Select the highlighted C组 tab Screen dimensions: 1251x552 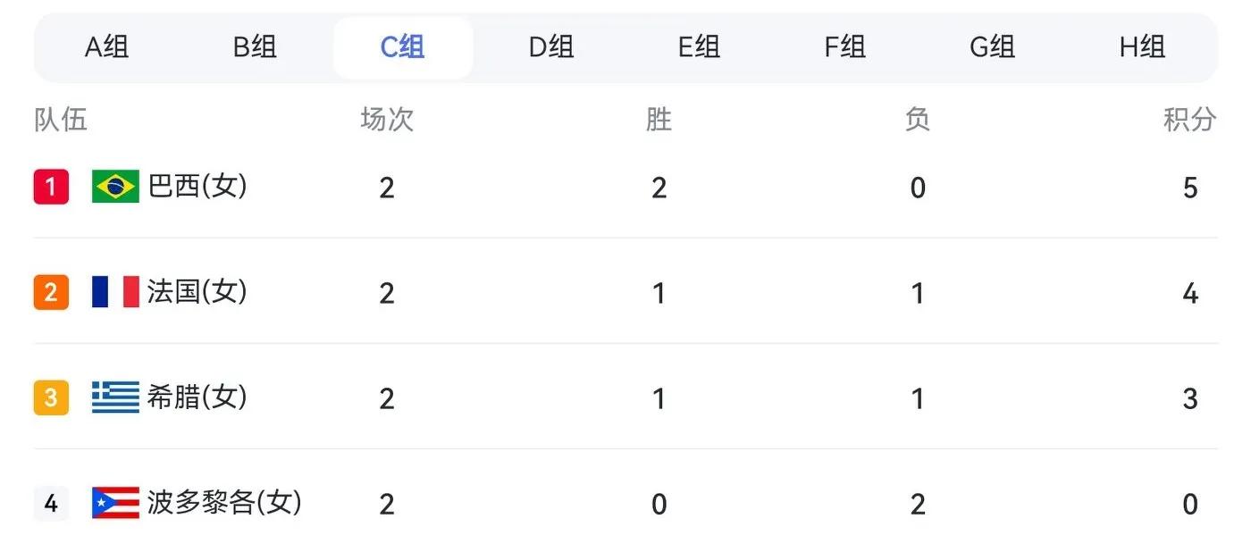click(403, 47)
